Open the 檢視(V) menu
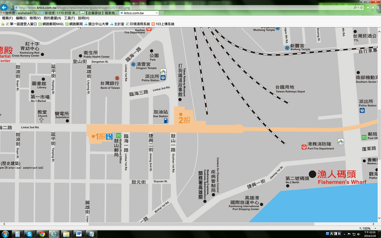This screenshot has height=238, width=381. tap(35, 18)
